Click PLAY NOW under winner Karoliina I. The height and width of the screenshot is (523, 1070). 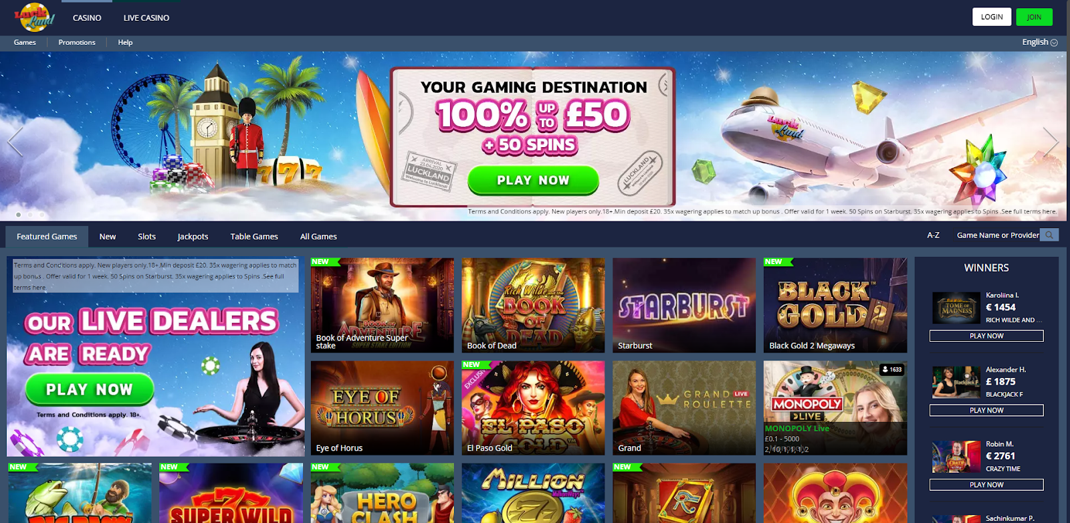pyautogui.click(x=986, y=336)
